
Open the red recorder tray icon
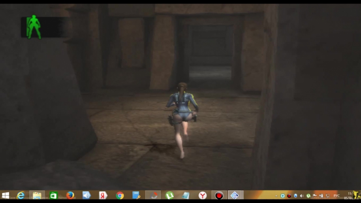(x=289, y=196)
